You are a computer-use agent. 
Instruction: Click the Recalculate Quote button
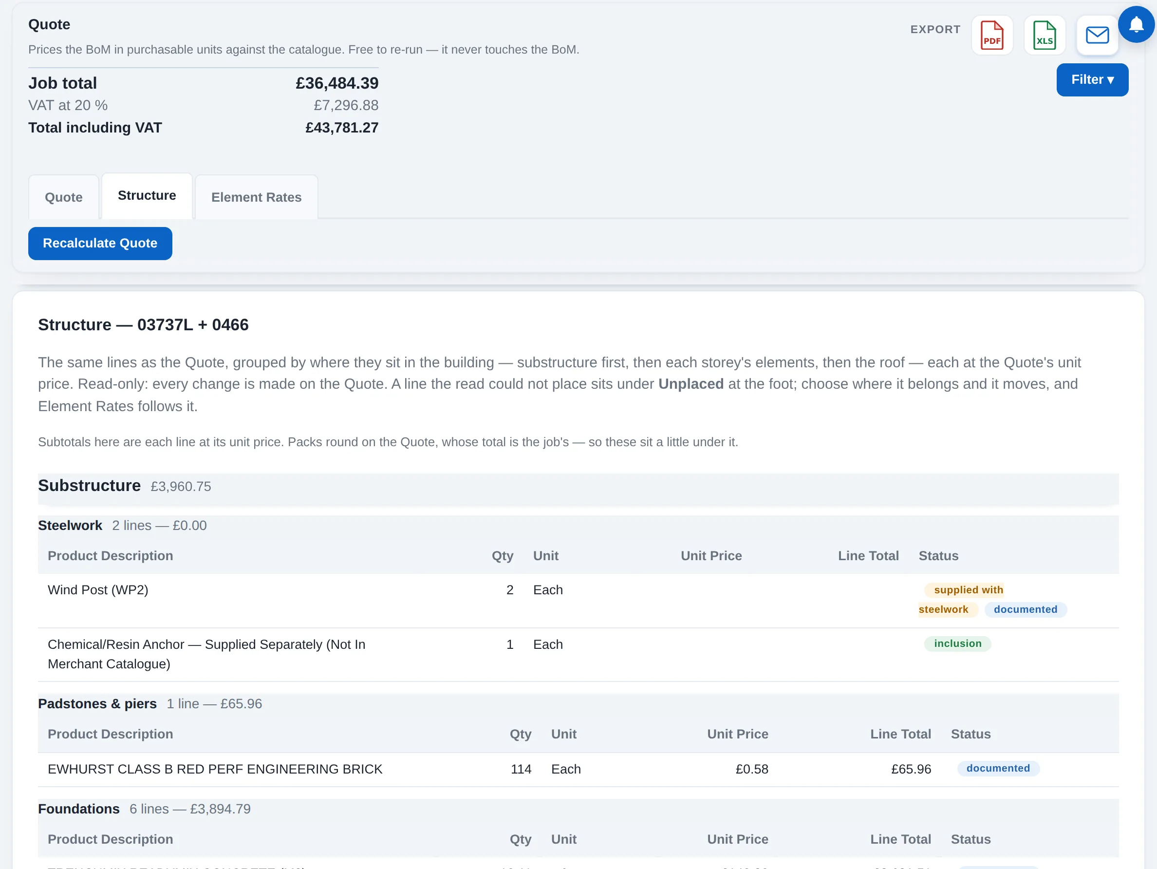(x=100, y=243)
